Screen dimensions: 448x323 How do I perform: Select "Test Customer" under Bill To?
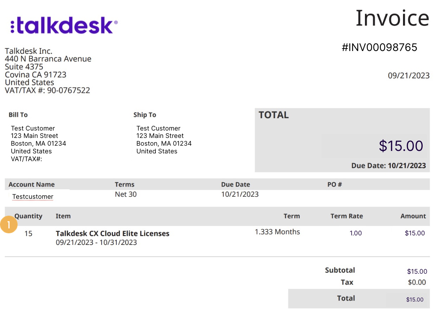click(x=33, y=128)
